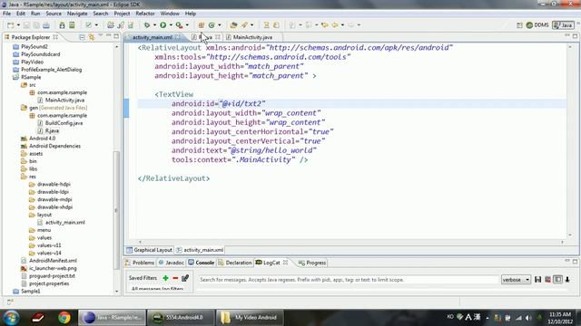
Task: Close the LogCat view tab
Action: coord(285,263)
